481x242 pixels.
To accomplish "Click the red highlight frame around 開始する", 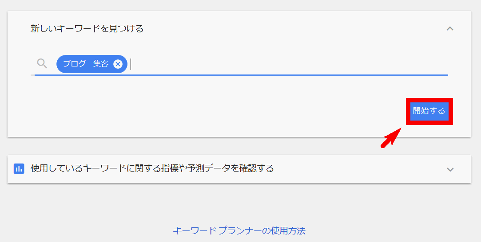I will (429, 100).
